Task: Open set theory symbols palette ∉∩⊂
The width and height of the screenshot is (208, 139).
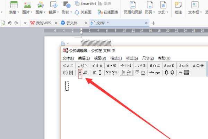Action: point(155,65)
